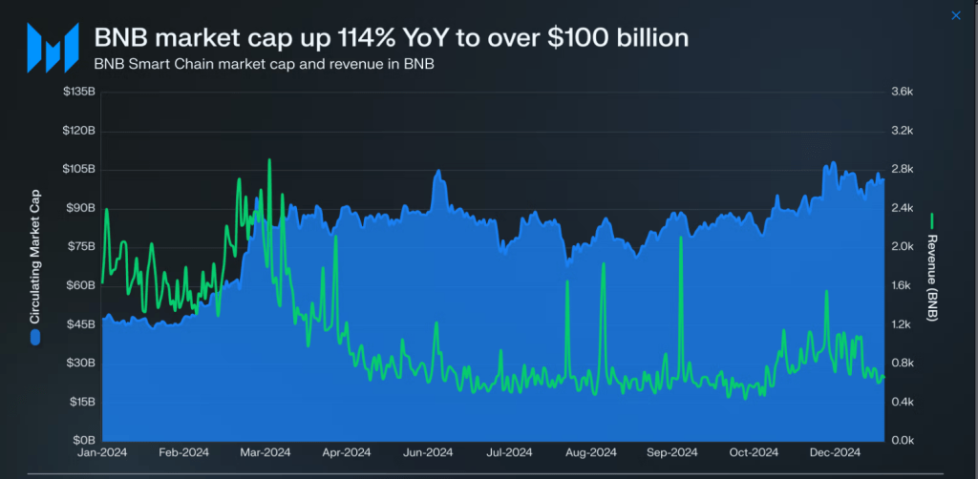The height and width of the screenshot is (479, 978).
Task: Select the Jan-2024 x-axis label
Action: click(102, 453)
